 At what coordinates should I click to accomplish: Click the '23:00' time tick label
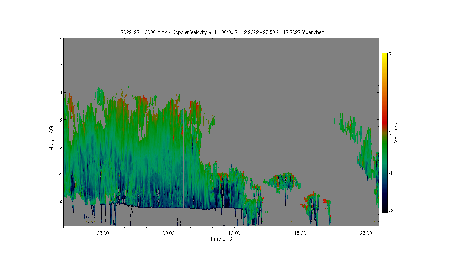(x=366, y=233)
